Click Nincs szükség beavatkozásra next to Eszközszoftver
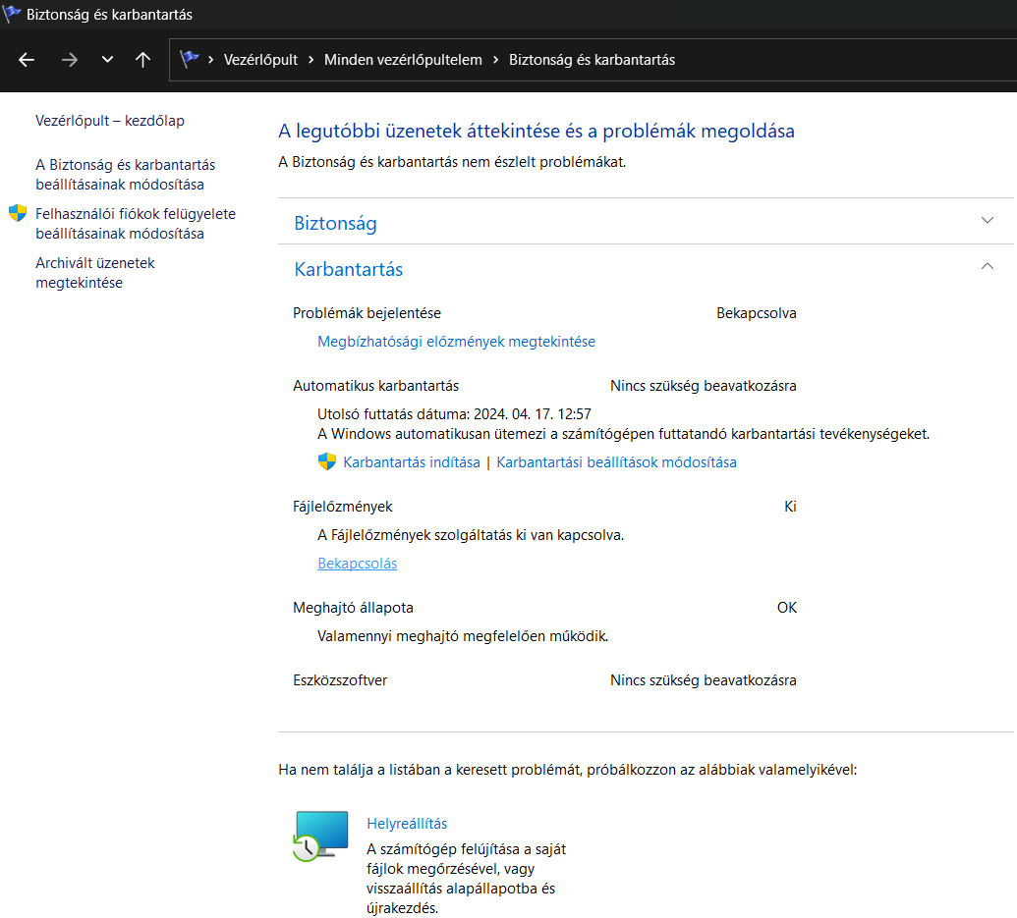 [x=704, y=680]
